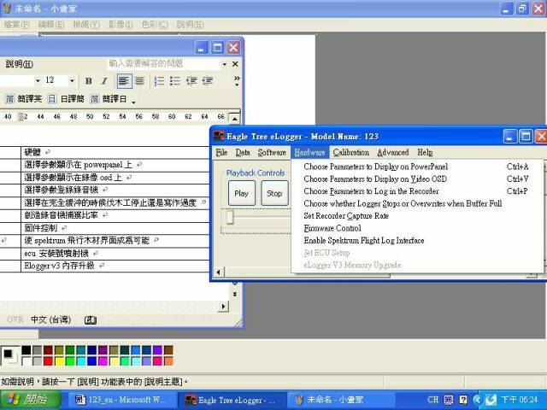Select Set Recorder Capture Rate
The image size is (547, 410).
point(417,216)
